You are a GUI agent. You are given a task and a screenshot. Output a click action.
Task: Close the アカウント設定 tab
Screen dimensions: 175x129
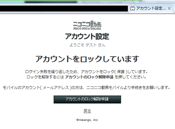pyautogui.click(x=169, y=8)
